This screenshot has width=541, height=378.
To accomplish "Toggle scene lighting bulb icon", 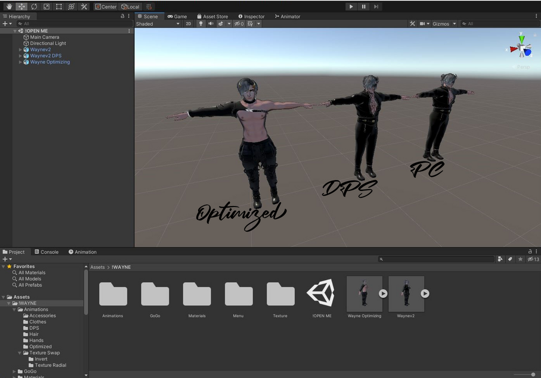I will tap(200, 24).
